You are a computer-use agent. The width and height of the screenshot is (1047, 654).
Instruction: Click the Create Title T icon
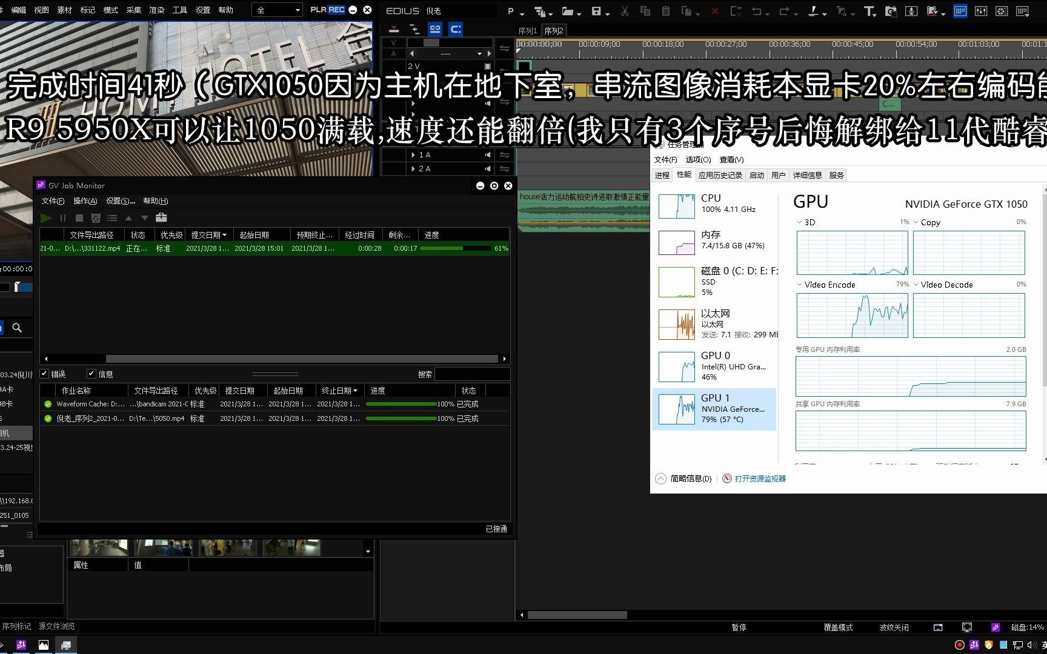click(869, 11)
